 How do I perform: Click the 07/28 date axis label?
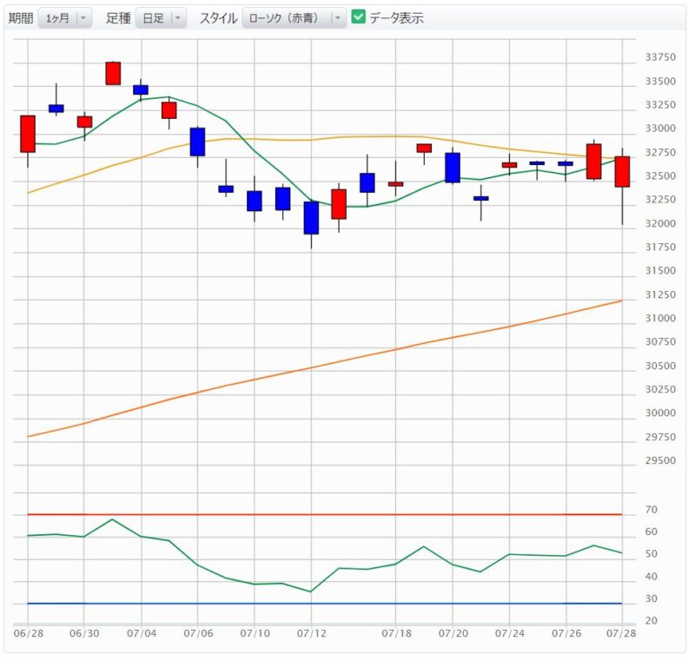click(621, 633)
